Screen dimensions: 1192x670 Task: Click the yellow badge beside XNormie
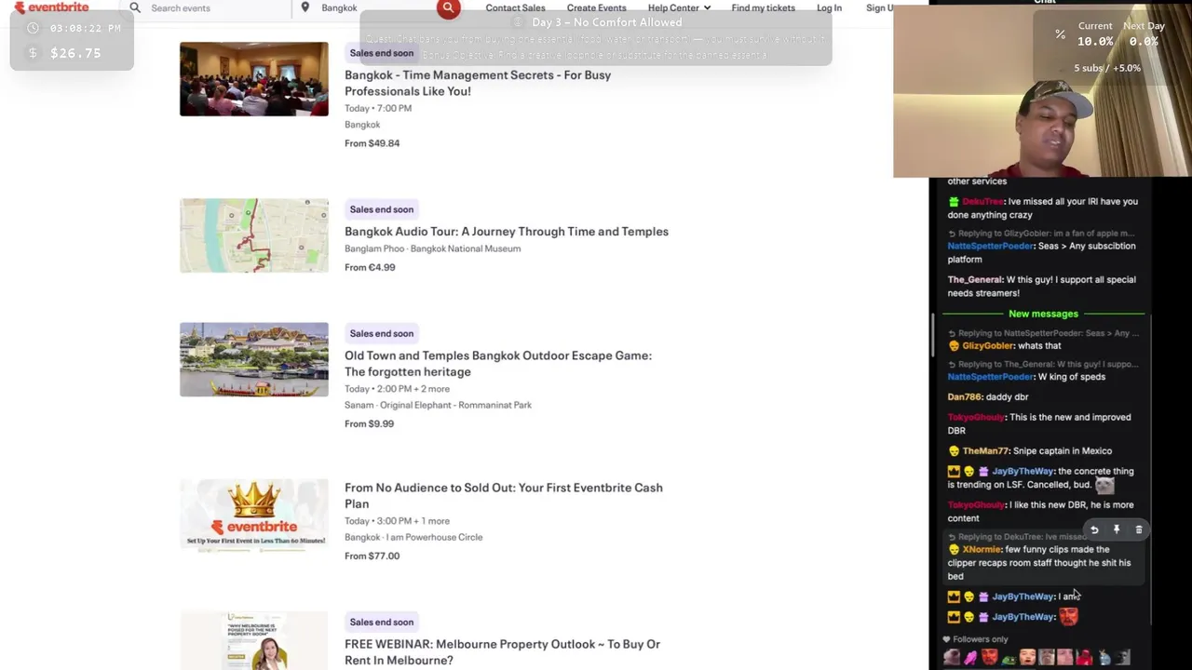(x=954, y=550)
